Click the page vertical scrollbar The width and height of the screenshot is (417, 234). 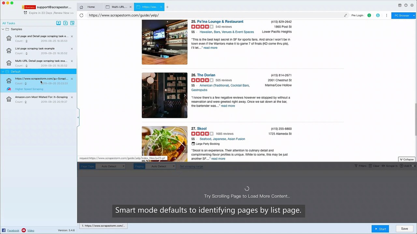point(415,120)
